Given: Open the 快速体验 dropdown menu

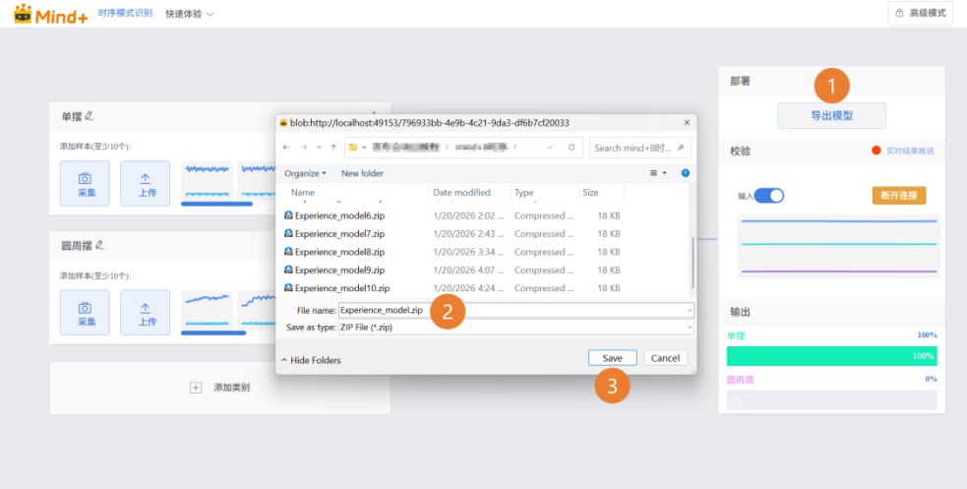Looking at the screenshot, I should tap(189, 14).
